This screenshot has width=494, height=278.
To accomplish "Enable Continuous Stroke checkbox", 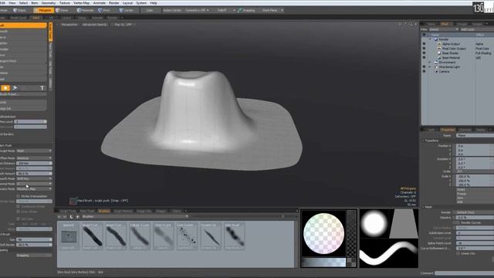I will click(18, 206).
